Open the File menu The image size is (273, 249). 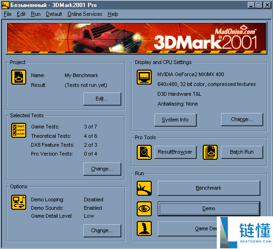[7, 14]
